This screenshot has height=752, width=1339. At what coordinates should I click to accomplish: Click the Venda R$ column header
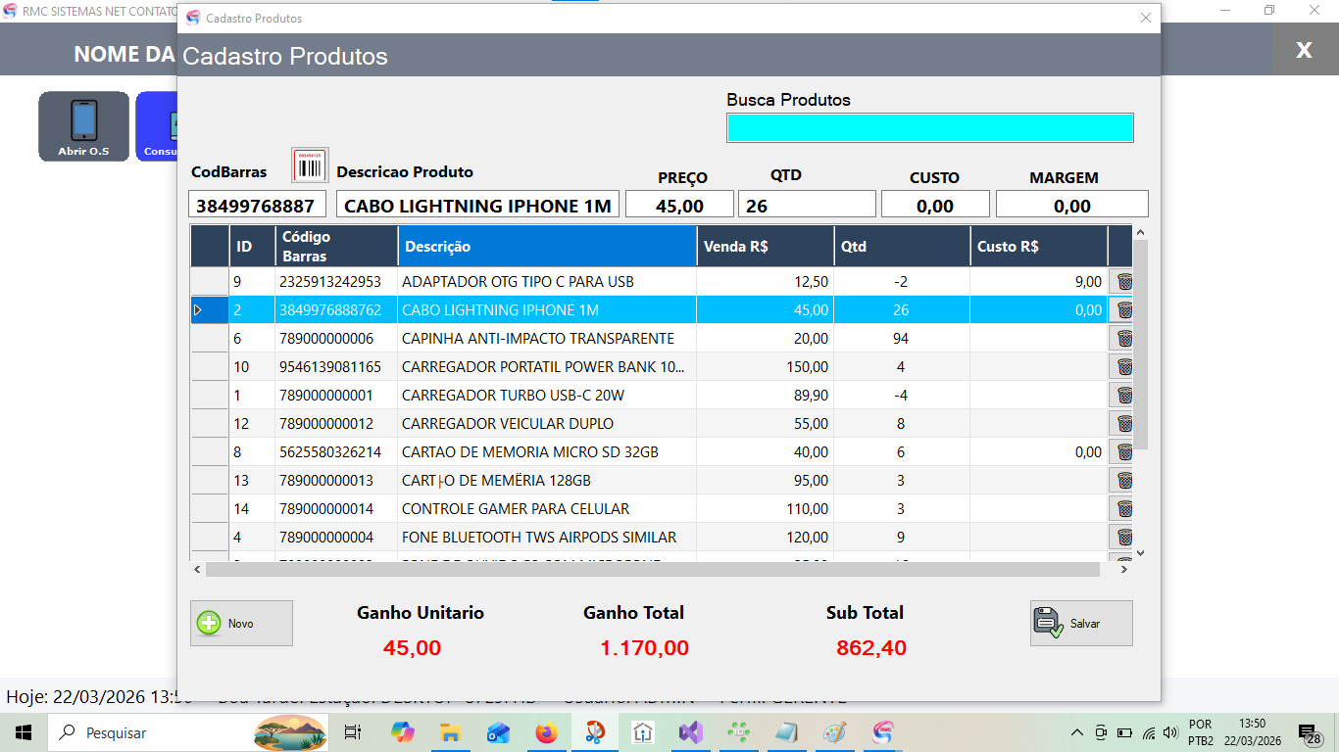click(765, 247)
